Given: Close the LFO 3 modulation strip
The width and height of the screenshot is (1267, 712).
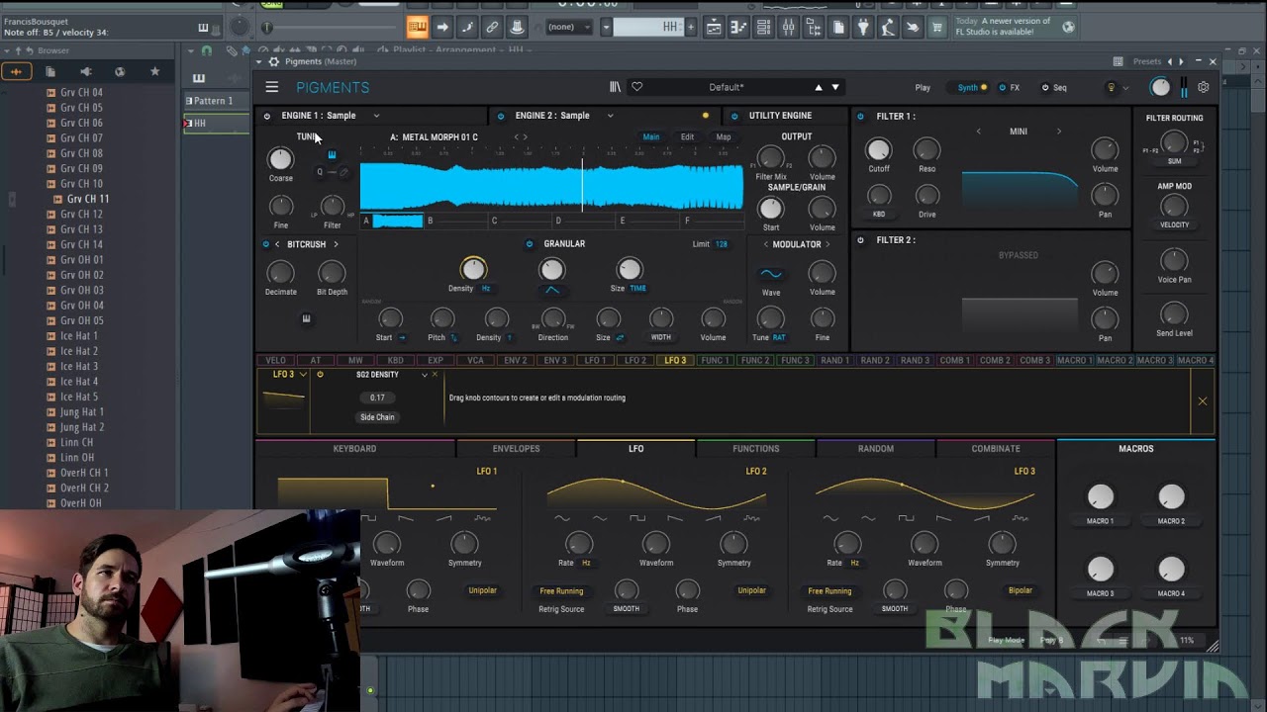Looking at the screenshot, I should click(x=1203, y=400).
